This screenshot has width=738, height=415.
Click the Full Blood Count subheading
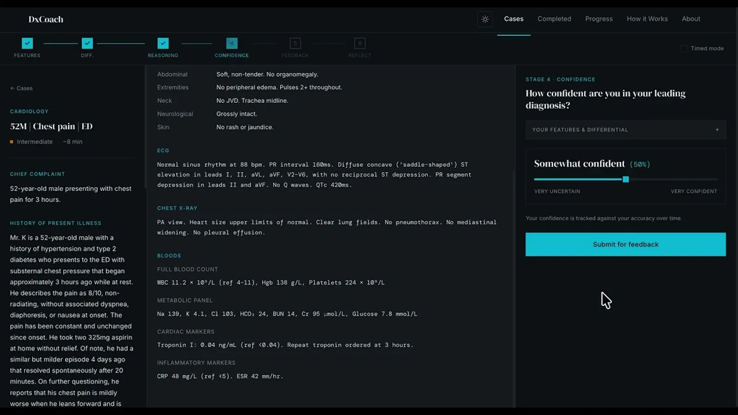click(x=187, y=269)
